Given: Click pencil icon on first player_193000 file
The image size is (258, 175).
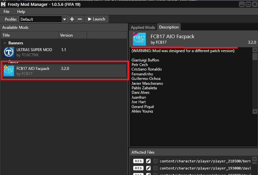Looking at the screenshot, I should 148,168.
